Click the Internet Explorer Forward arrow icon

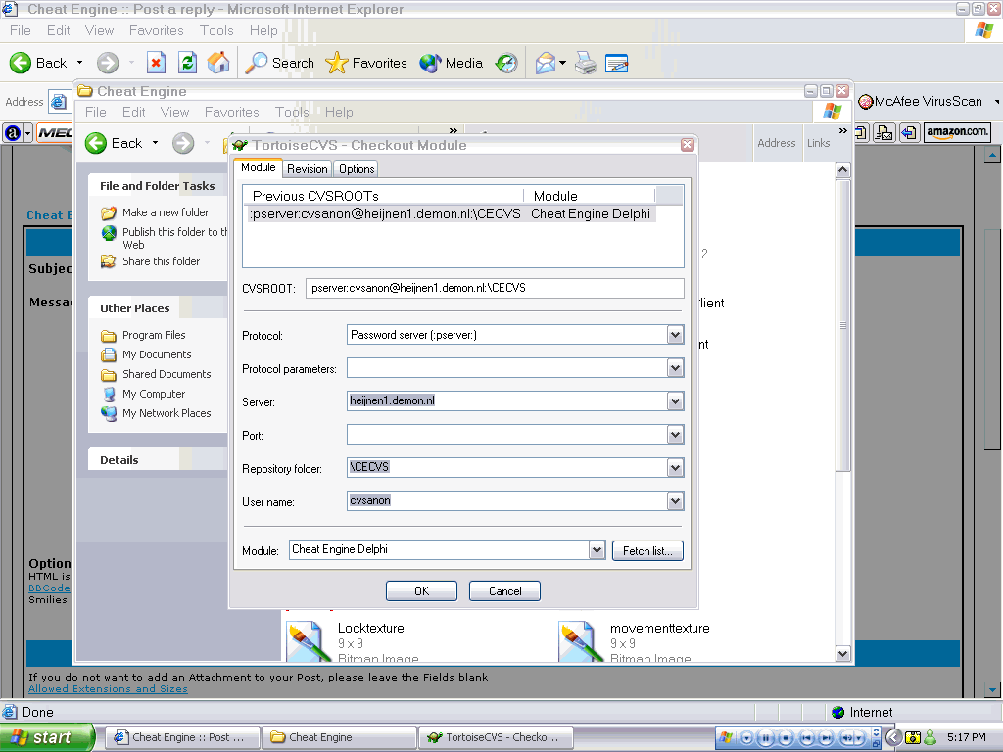pyautogui.click(x=108, y=63)
